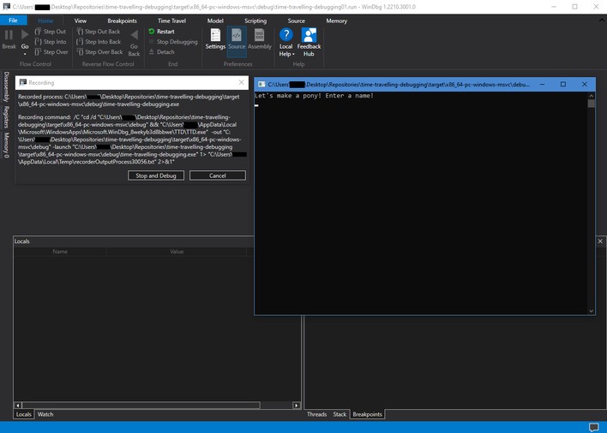Click Step Out in Flow Control
The width and height of the screenshot is (607, 433).
click(51, 32)
